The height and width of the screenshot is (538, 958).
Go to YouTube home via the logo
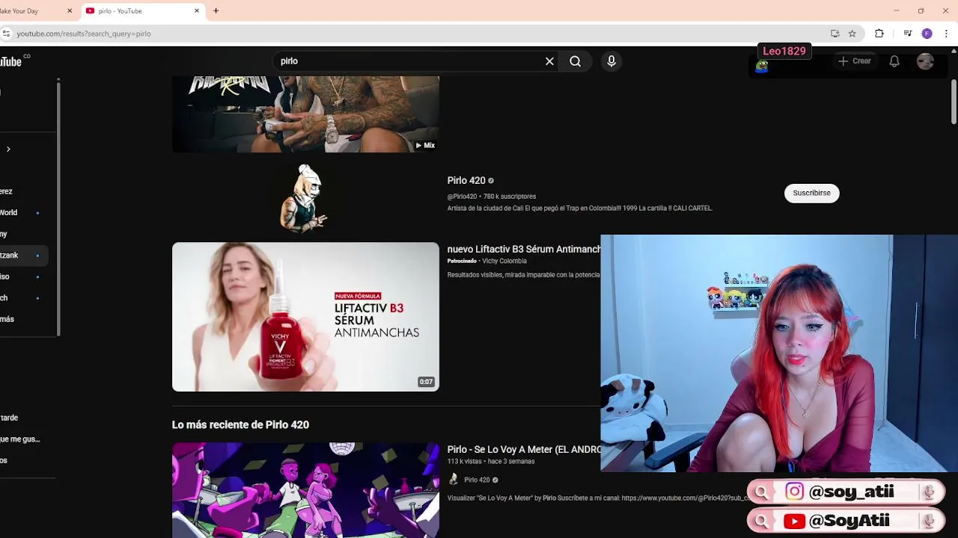coord(12,61)
